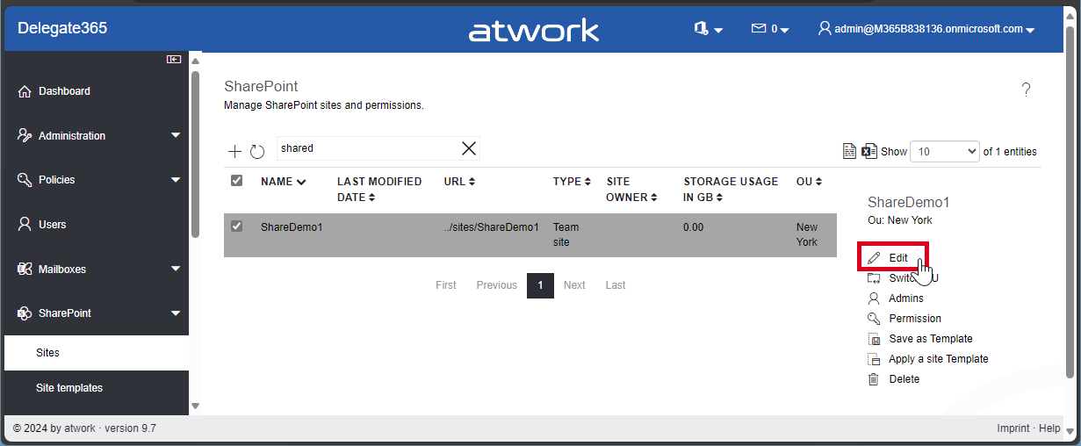Click the Mailboxes sidebar icon
The height and width of the screenshot is (446, 1081).
point(25,269)
